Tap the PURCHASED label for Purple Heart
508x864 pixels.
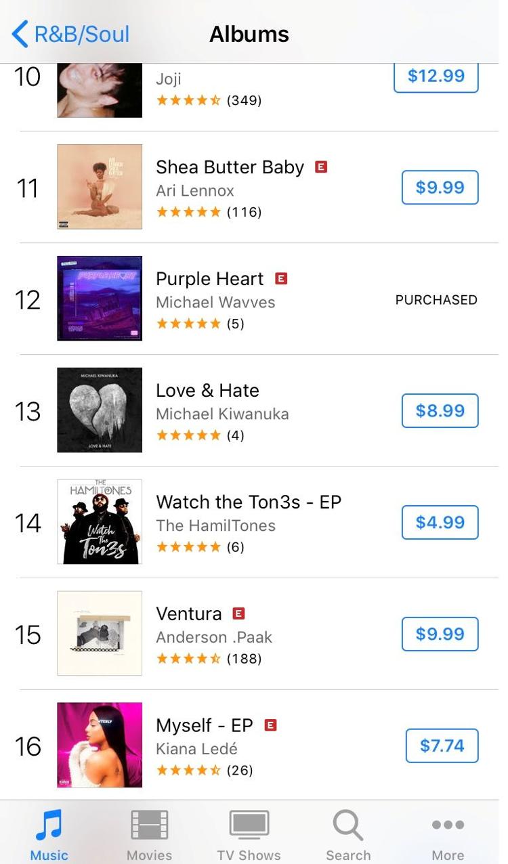[436, 300]
